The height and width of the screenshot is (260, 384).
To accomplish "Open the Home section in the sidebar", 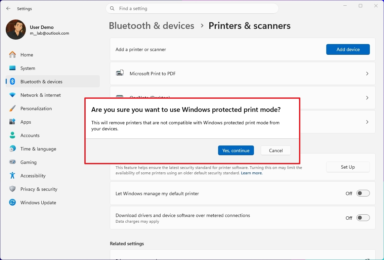I will tap(26, 54).
